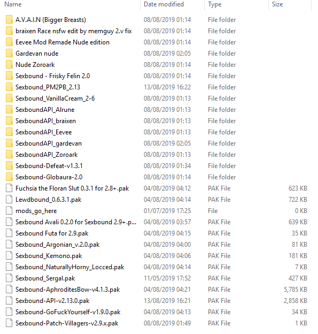Select the Sexbound-API-v2.13.0.pak file name
Screen dimensions: 318x334
pos(52,301)
